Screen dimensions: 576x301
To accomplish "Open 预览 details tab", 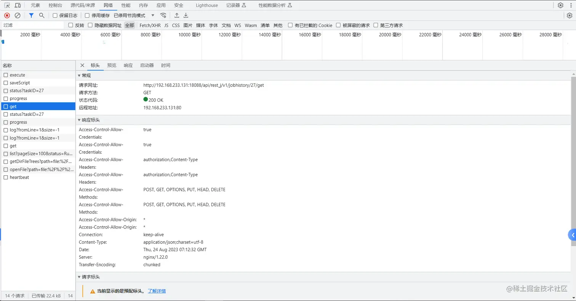I will [x=112, y=65].
